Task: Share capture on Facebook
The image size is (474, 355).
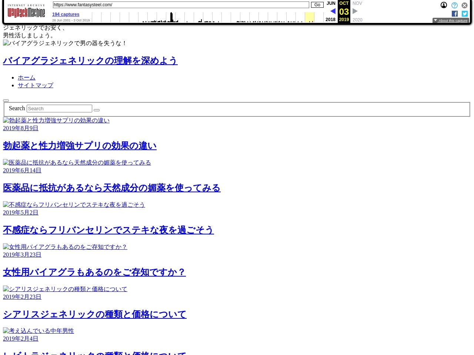Action: 455,14
